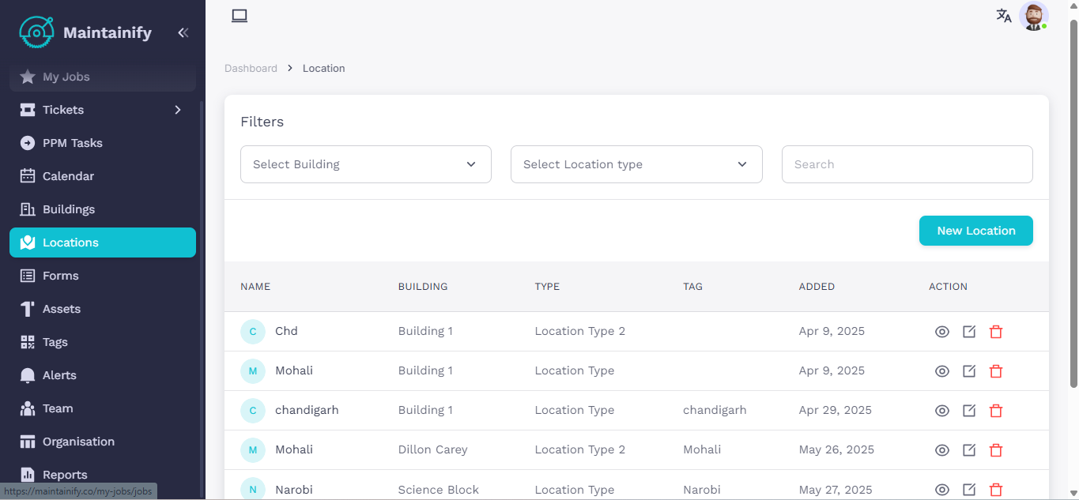Image resolution: width=1079 pixels, height=500 pixels.
Task: Open the user avatar profile menu
Action: coord(1033,17)
